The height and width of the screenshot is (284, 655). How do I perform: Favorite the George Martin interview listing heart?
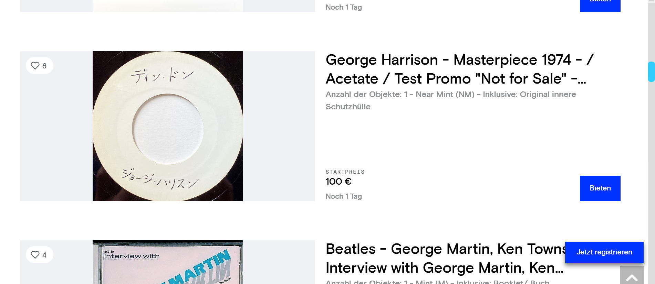35,255
